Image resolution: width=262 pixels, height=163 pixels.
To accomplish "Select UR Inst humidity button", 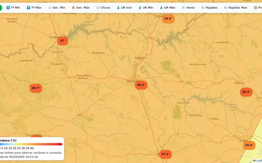I will tap(124, 7).
